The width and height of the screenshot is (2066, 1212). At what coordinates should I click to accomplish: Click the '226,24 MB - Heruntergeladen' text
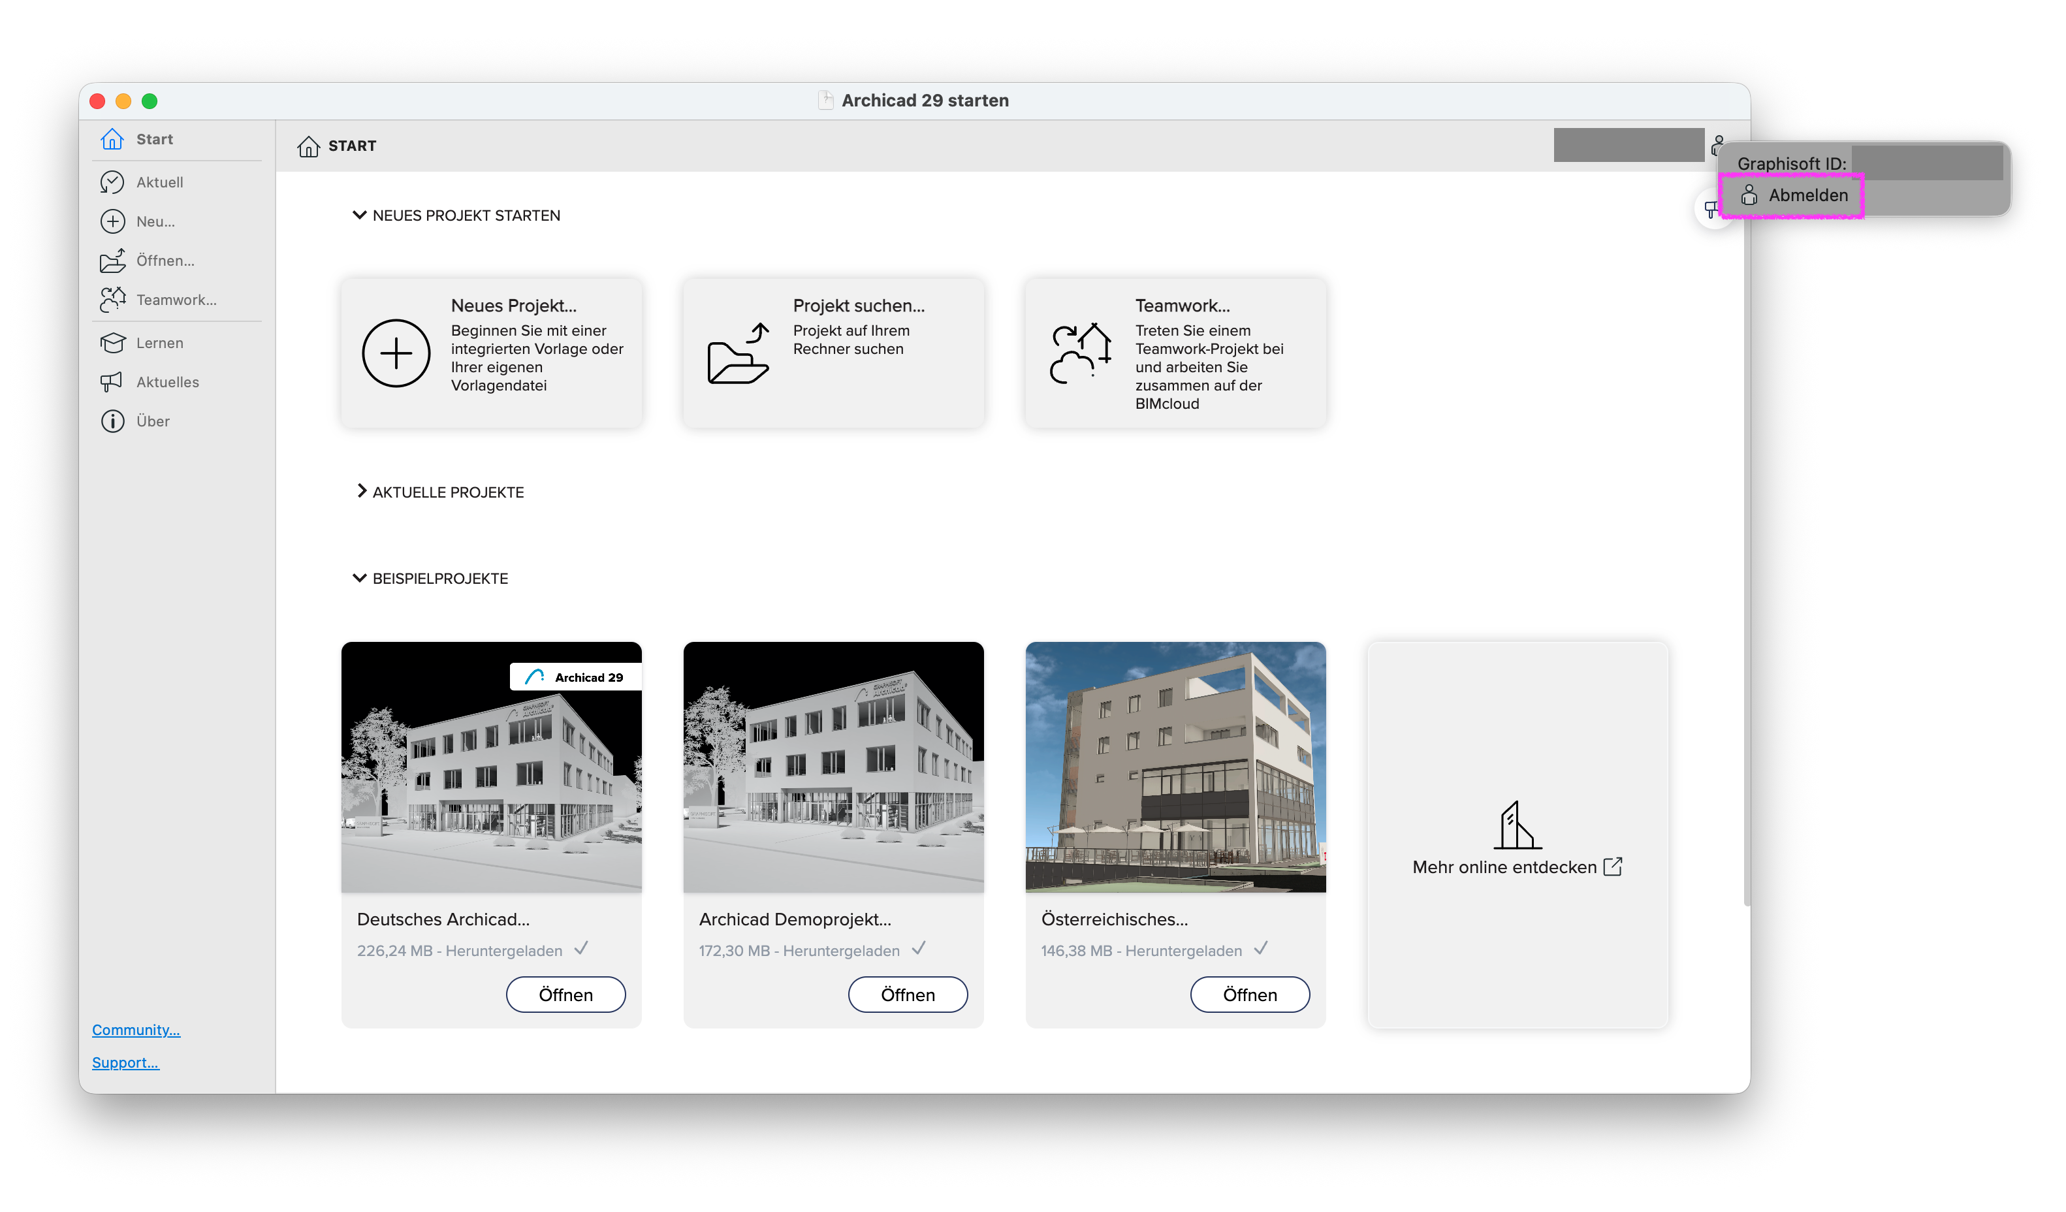[460, 950]
